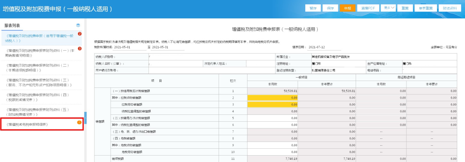Click the 项目 column header

tap(156, 81)
